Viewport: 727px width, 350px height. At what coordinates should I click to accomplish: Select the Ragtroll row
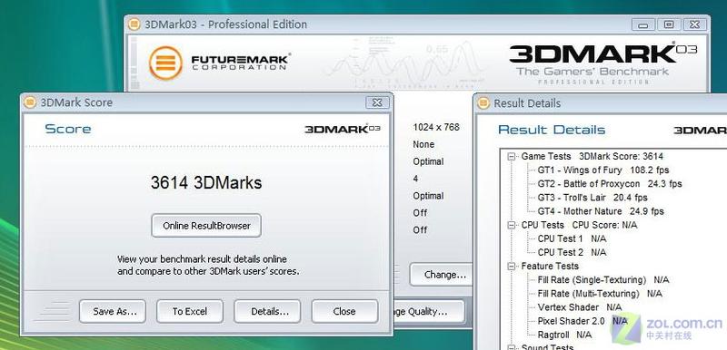coord(564,335)
